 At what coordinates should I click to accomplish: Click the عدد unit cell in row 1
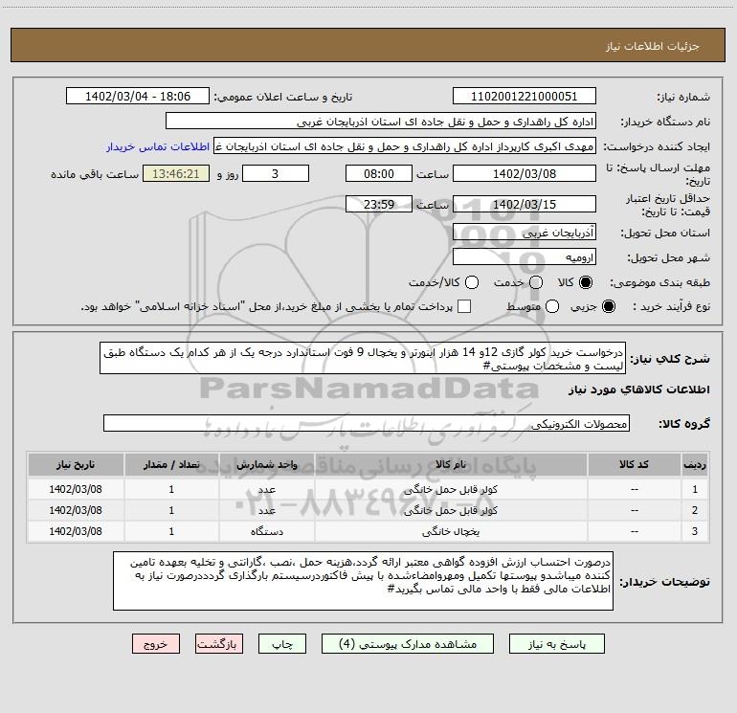pyautogui.click(x=266, y=489)
